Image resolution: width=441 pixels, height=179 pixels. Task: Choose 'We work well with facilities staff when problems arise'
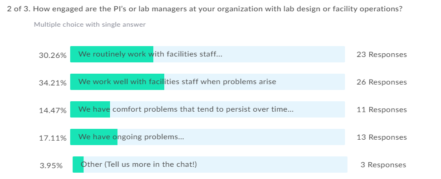pyautogui.click(x=207, y=82)
